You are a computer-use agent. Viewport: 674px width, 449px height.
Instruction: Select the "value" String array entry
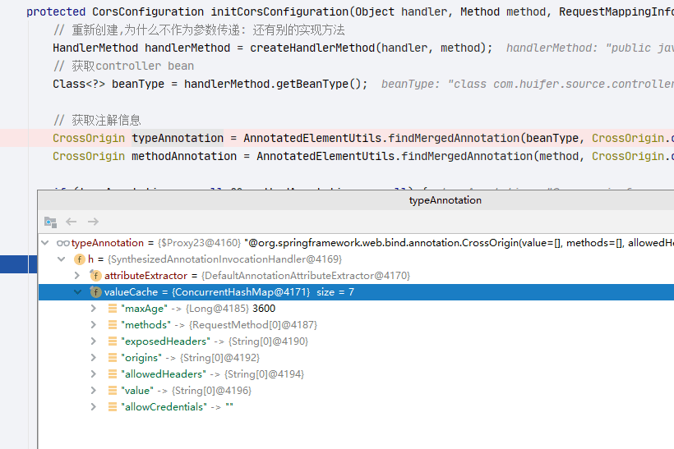tap(355, 391)
